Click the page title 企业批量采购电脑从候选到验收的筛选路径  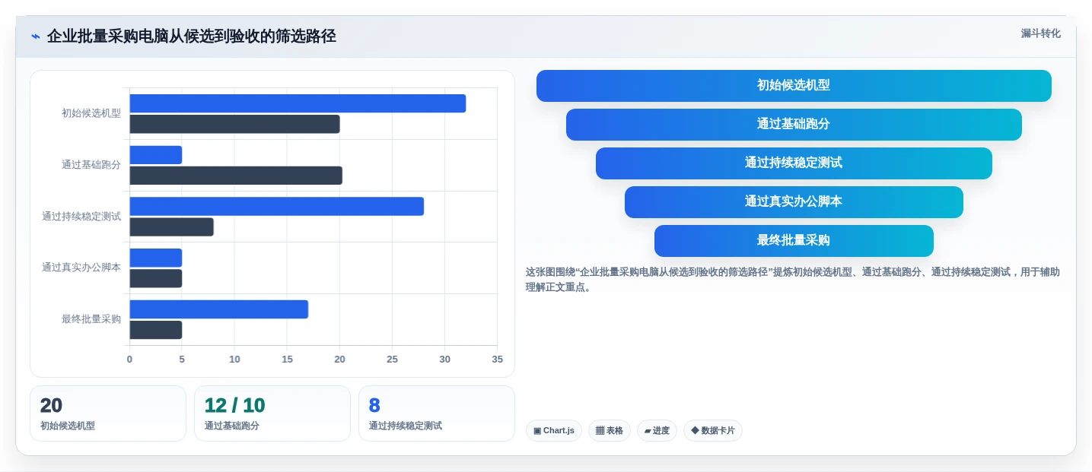[x=192, y=36]
